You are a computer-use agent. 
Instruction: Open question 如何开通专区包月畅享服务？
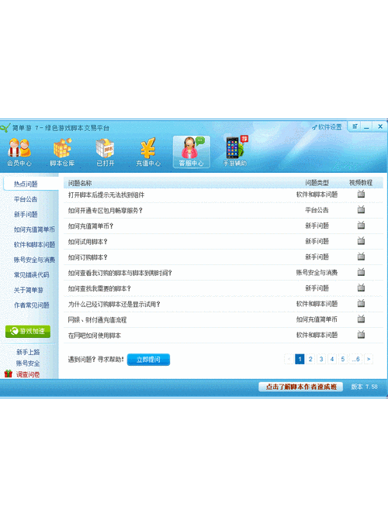pyautogui.click(x=106, y=210)
